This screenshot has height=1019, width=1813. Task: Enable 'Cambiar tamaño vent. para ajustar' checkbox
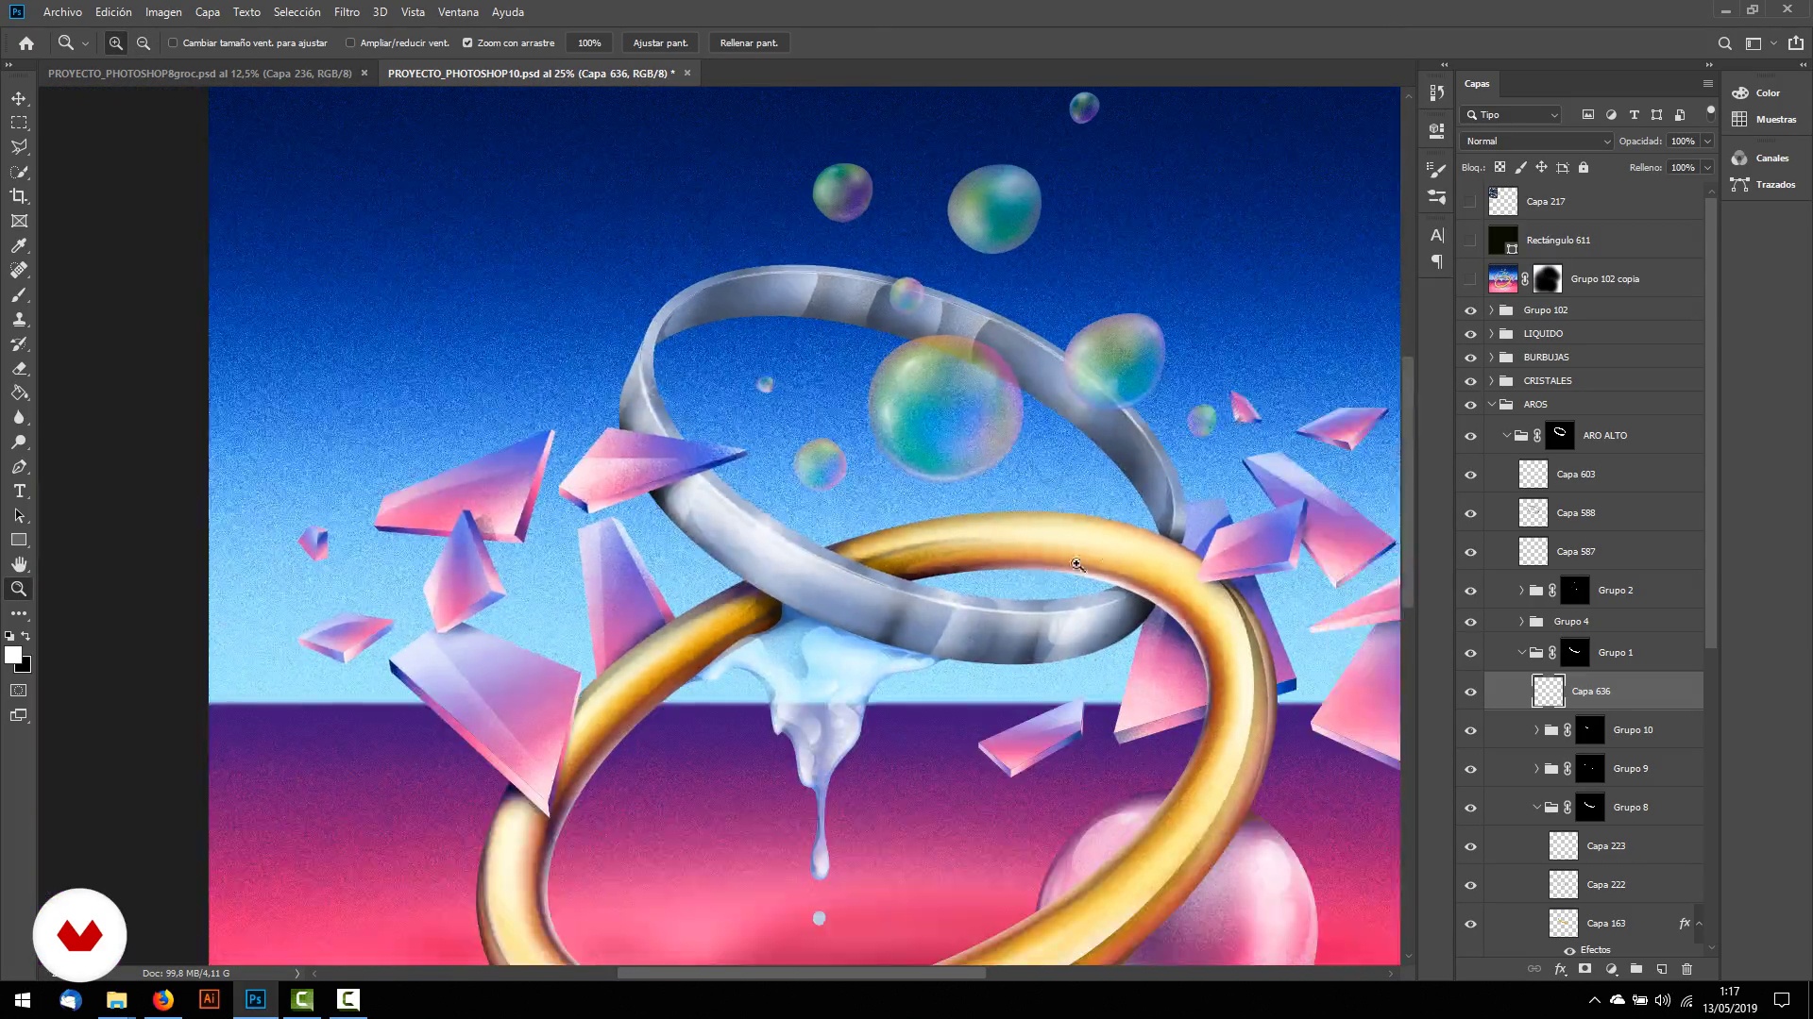pos(173,42)
